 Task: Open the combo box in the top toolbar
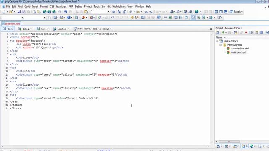(x=100, y=12)
